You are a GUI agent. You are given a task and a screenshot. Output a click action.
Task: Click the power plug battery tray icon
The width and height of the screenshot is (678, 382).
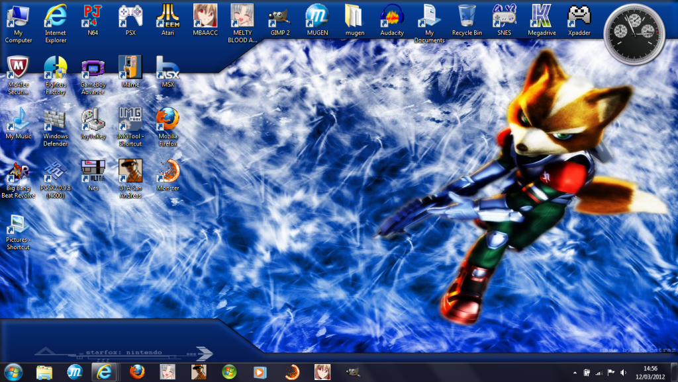tap(587, 373)
